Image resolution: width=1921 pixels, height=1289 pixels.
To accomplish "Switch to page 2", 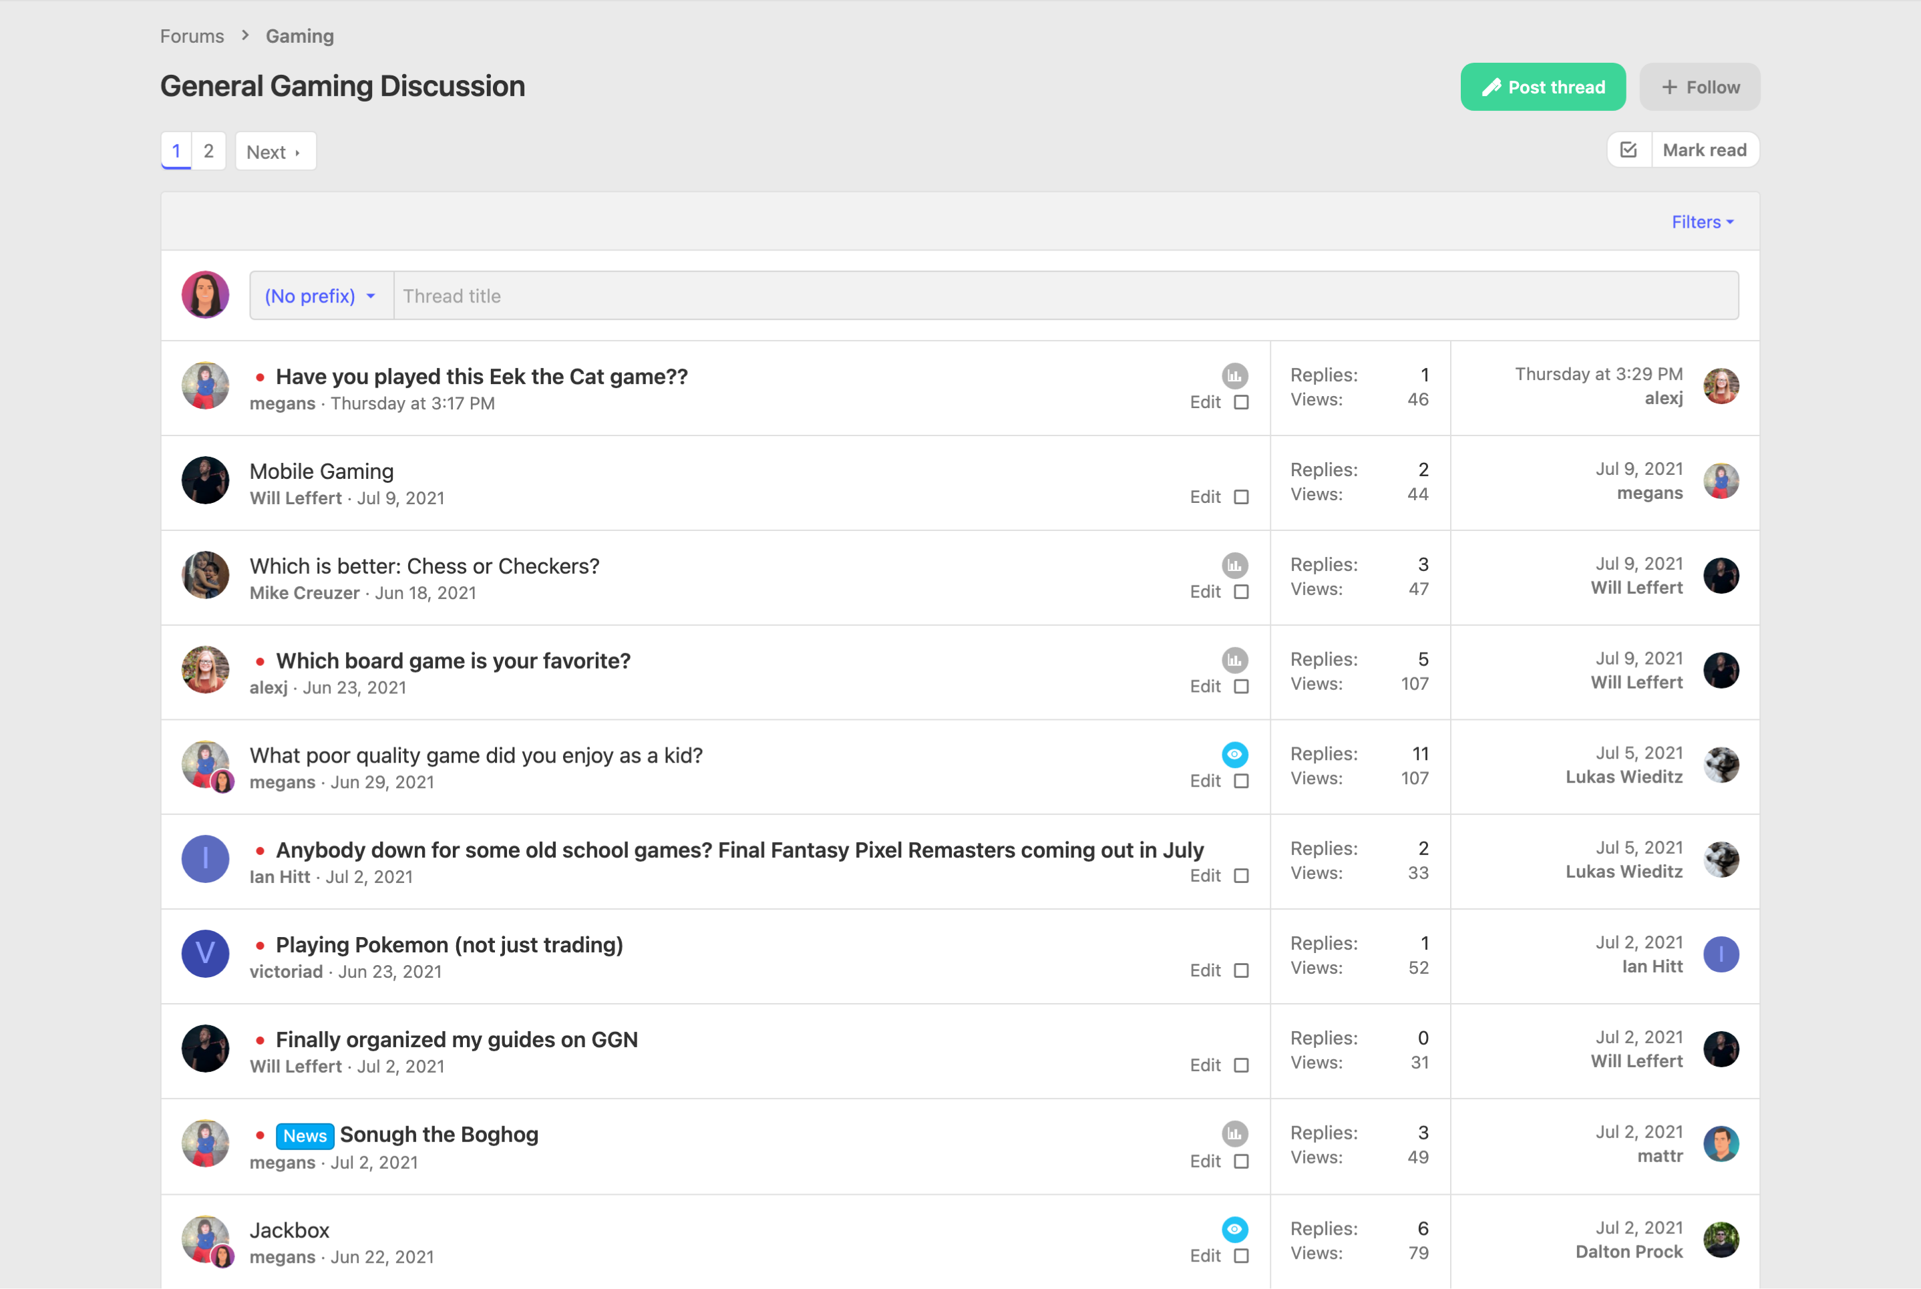I will pos(209,151).
